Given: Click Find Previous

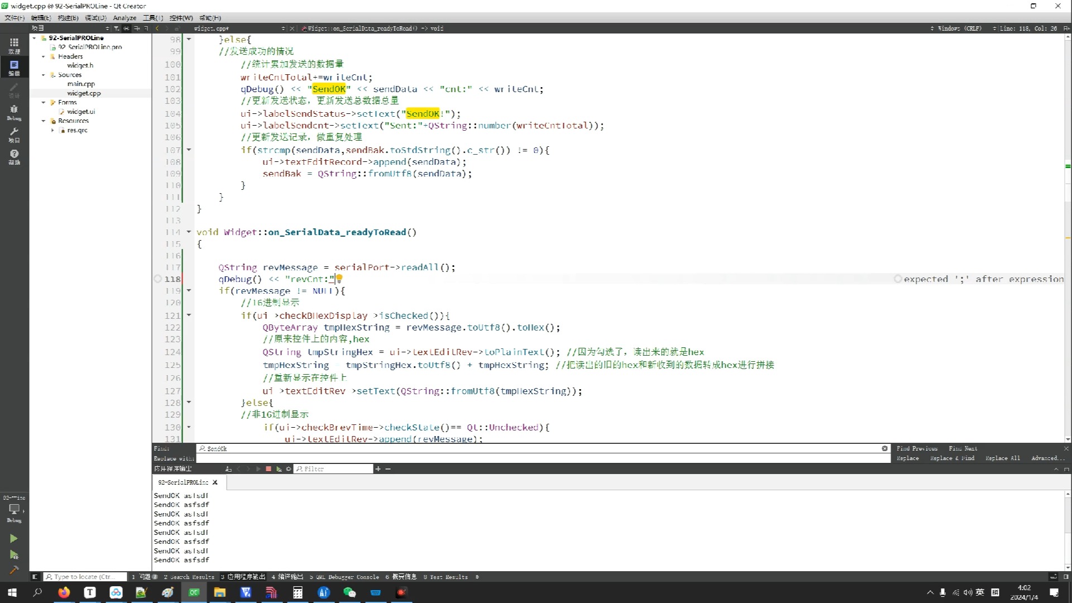Looking at the screenshot, I should click(917, 448).
